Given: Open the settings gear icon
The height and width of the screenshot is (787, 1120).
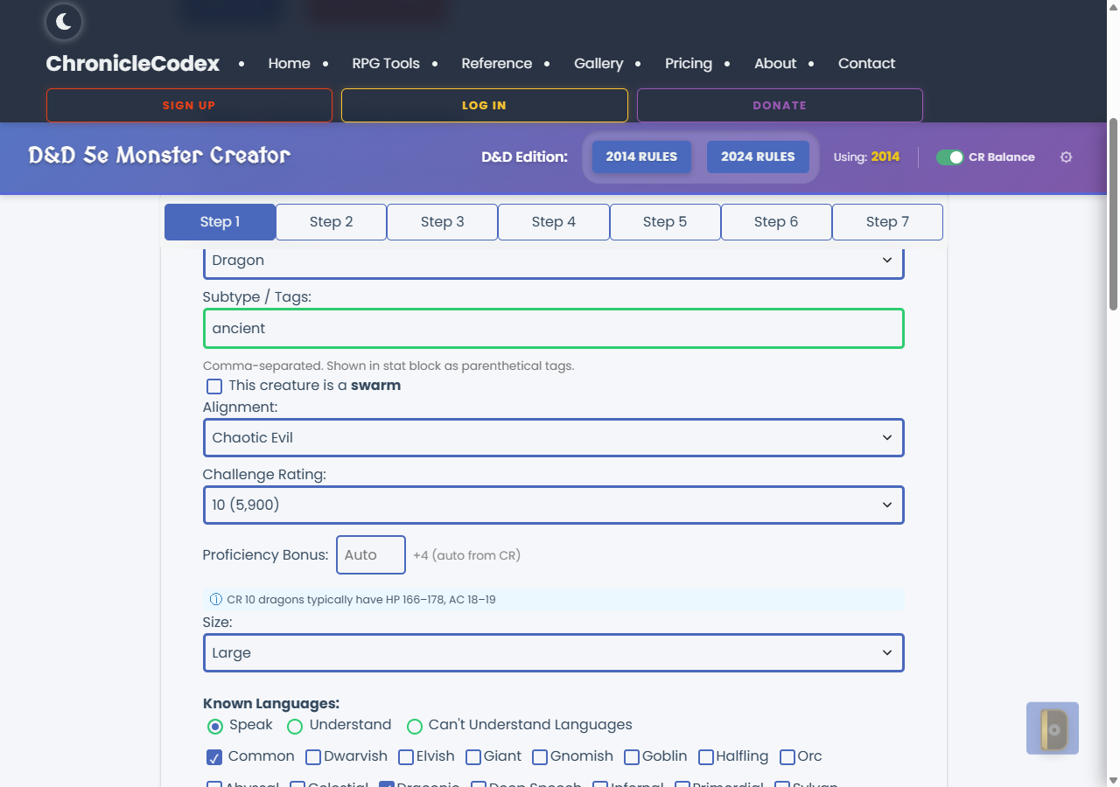Looking at the screenshot, I should click(1066, 157).
